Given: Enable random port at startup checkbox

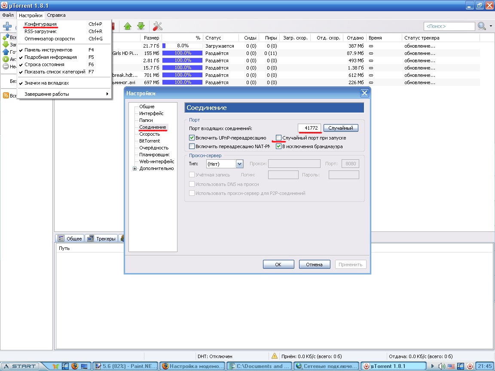Looking at the screenshot, I should point(279,138).
